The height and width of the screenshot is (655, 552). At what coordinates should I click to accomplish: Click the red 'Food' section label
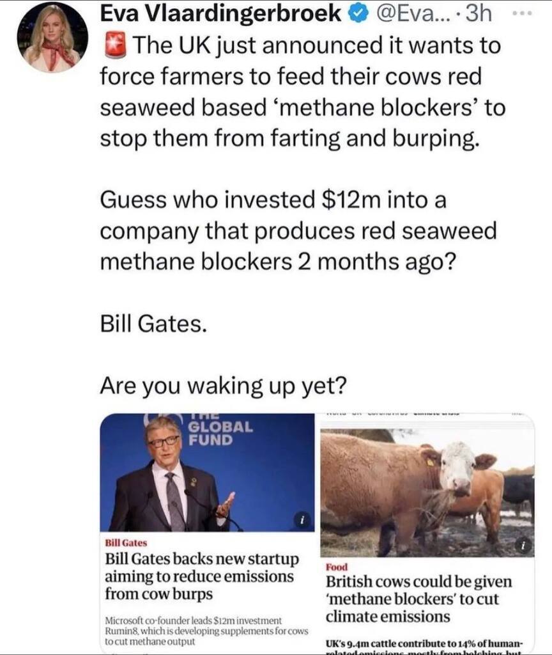(x=337, y=567)
